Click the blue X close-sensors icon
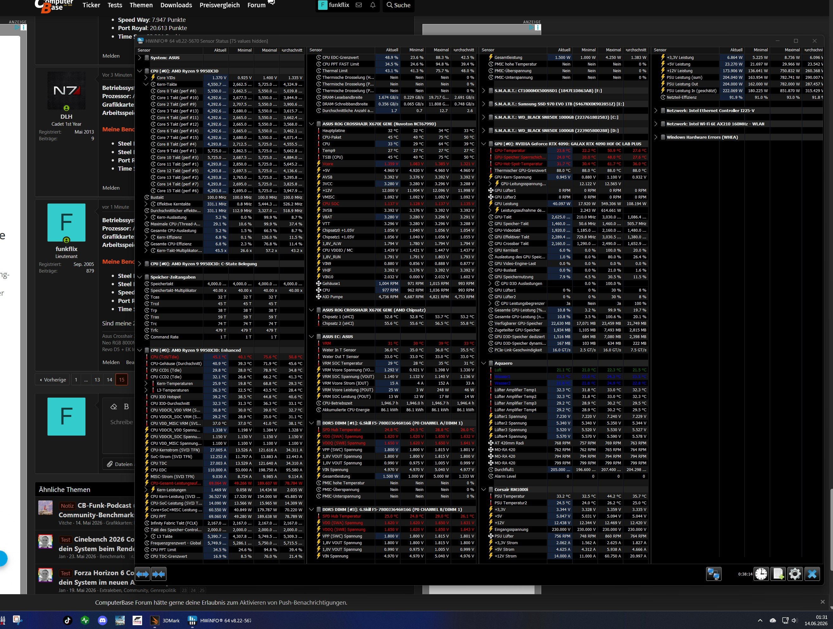This screenshot has width=833, height=629. tap(812, 574)
